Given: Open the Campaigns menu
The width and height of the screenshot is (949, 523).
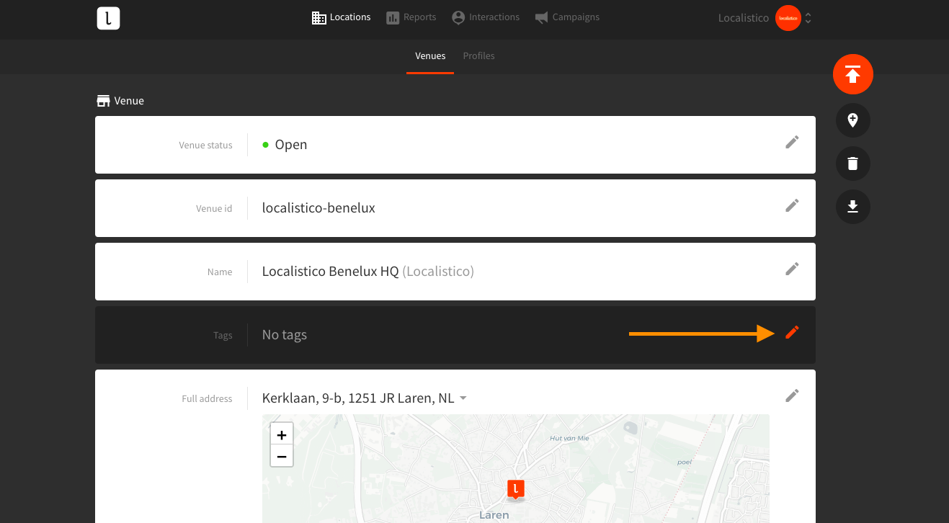Looking at the screenshot, I should click(567, 17).
